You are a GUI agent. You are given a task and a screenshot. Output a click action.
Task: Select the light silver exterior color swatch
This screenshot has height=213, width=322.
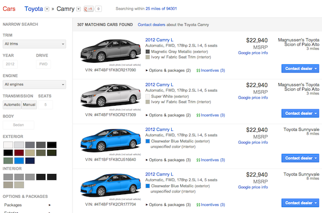click(19, 145)
